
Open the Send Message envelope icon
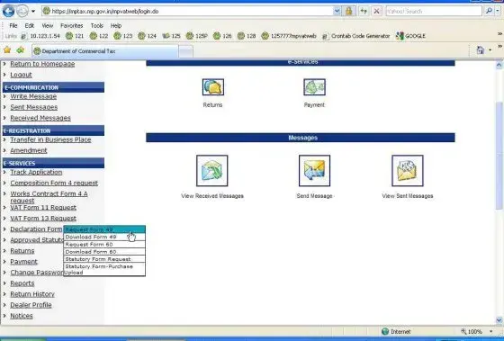point(314,171)
